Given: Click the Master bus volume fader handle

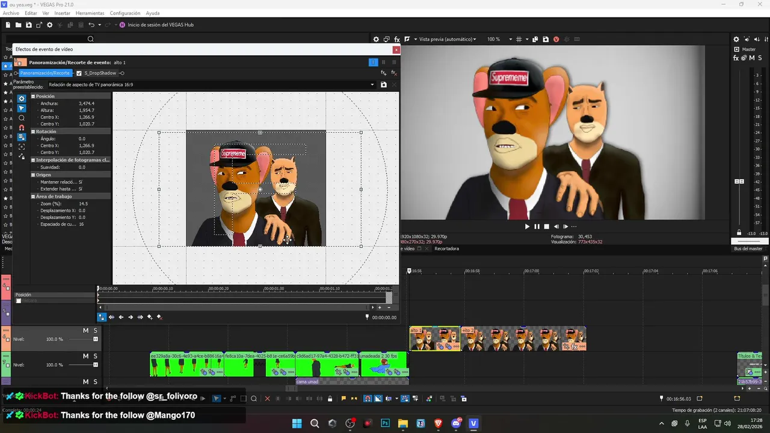Looking at the screenshot, I should click(x=739, y=181).
